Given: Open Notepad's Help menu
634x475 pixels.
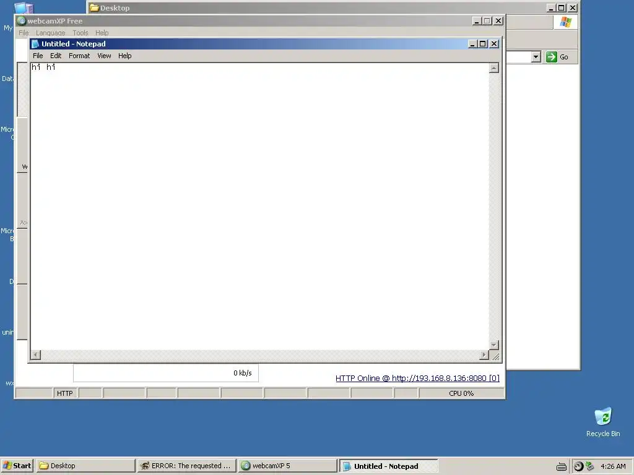Looking at the screenshot, I should click(x=125, y=56).
